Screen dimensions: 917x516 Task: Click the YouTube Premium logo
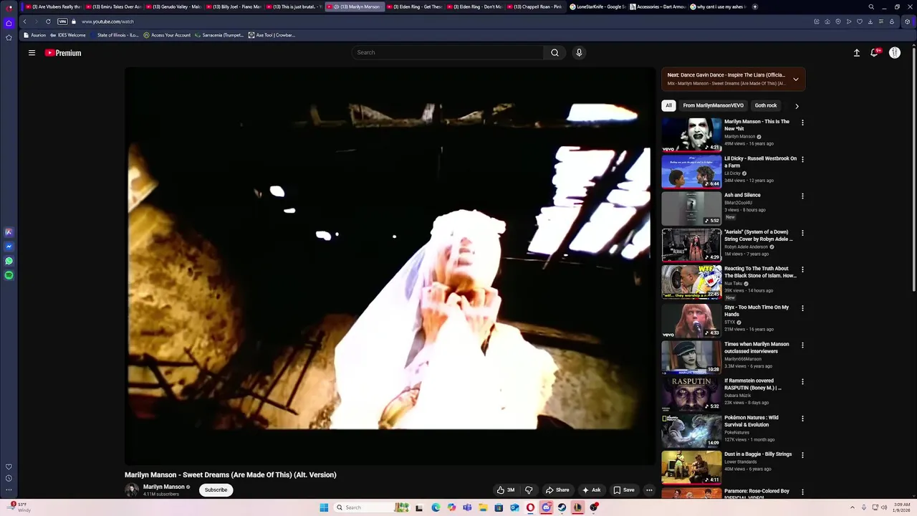[x=63, y=53]
